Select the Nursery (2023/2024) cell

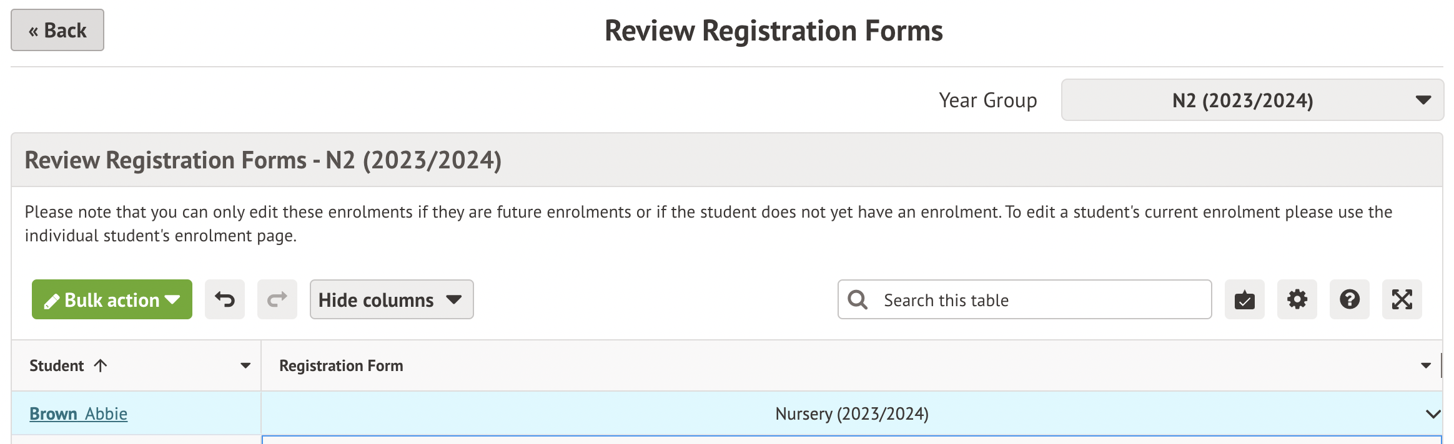pos(851,414)
